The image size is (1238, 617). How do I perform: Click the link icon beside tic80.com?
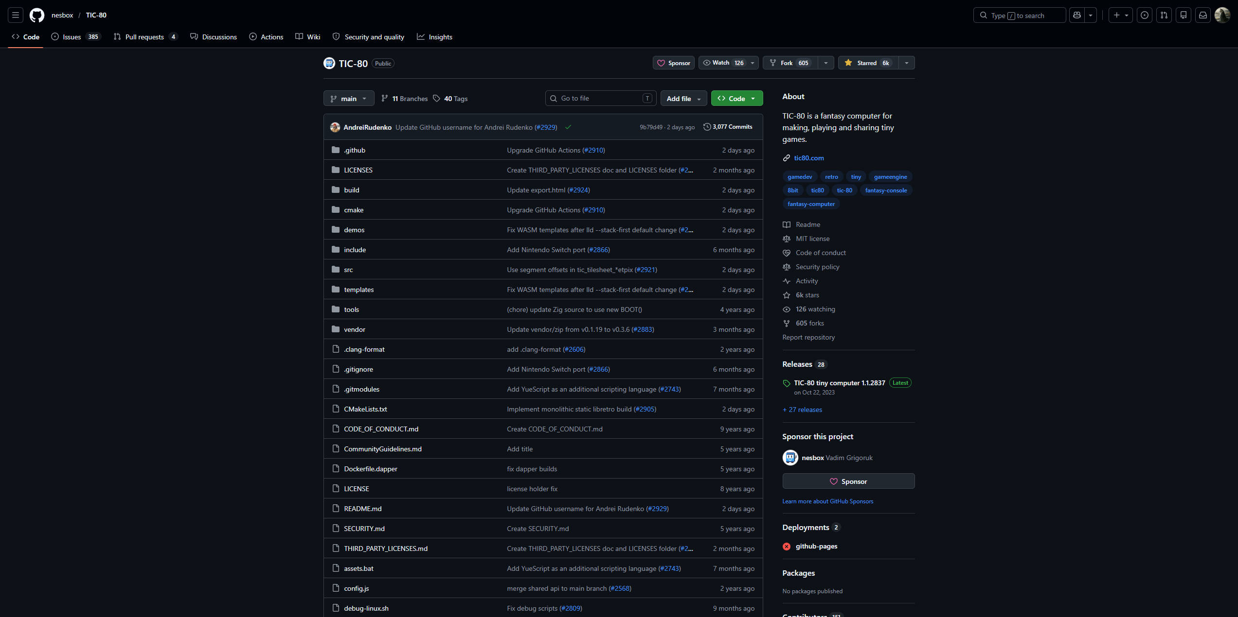[x=787, y=158]
